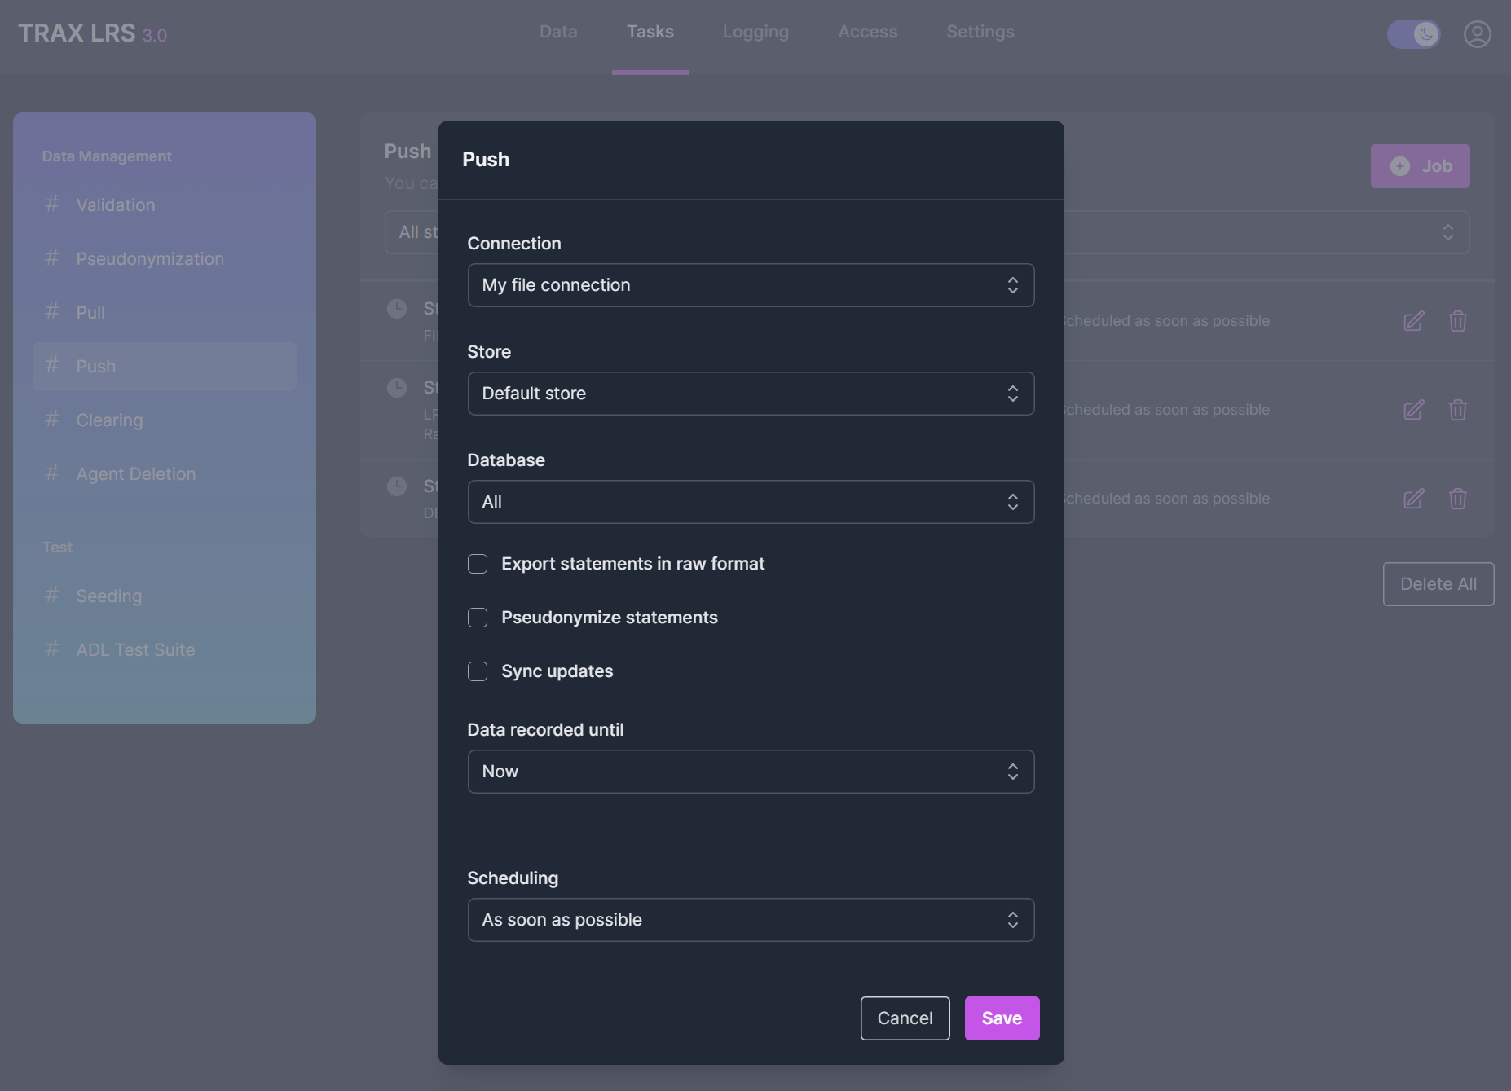
Task: Open the Data recorded until selector
Action: point(751,772)
